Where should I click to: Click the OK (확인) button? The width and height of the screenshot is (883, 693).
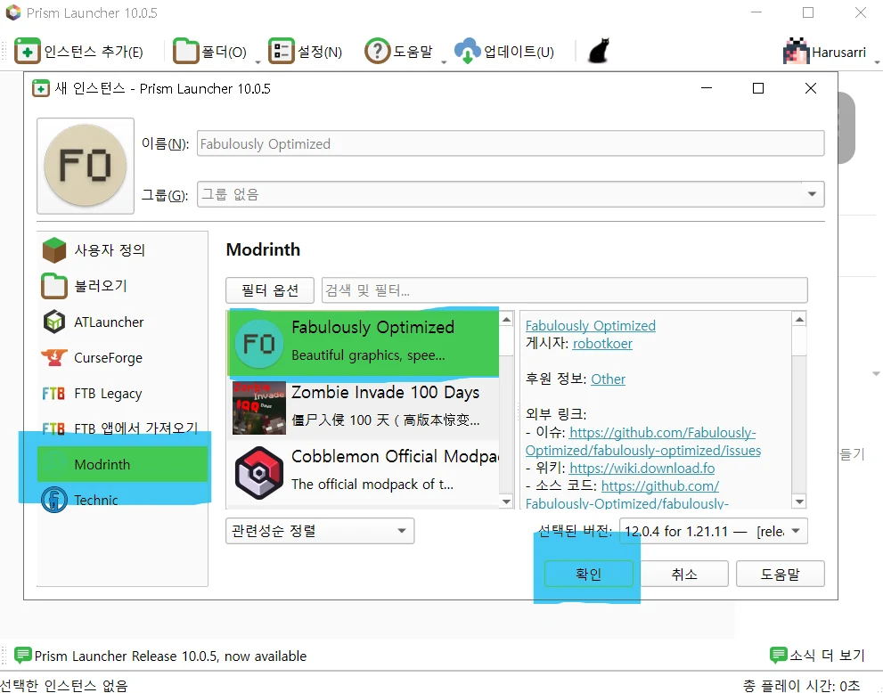(x=588, y=574)
